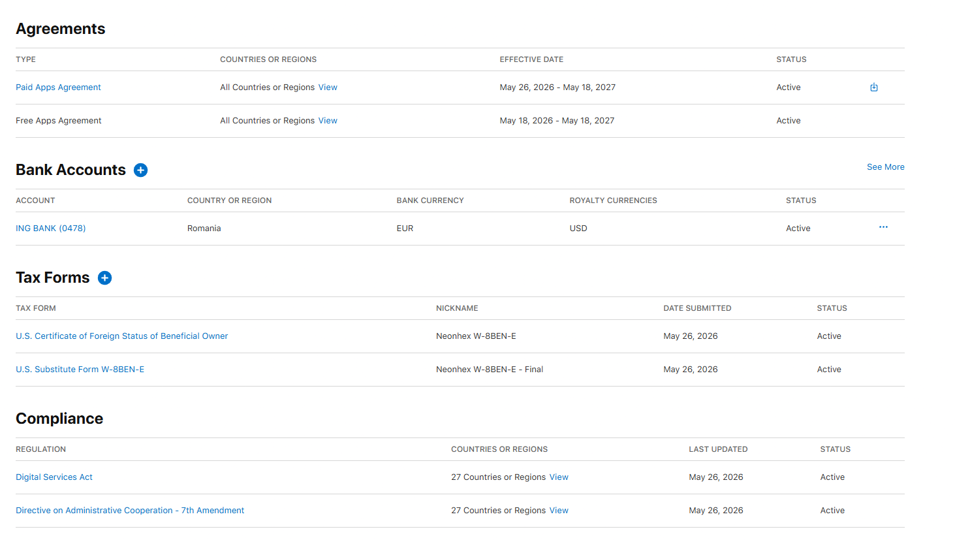This screenshot has height=540, width=955.
Task: Click Active status of Digital Services Act
Action: tap(832, 477)
